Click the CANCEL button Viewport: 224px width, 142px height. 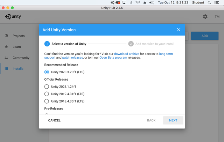tap(54, 120)
